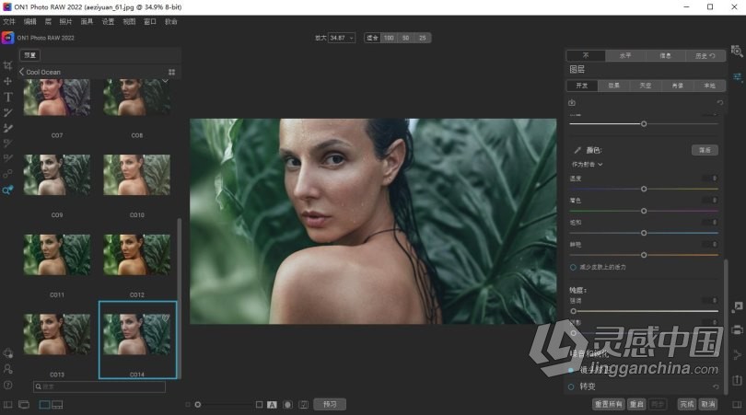Click the save preset camera icon
The image size is (746, 415).
572,103
